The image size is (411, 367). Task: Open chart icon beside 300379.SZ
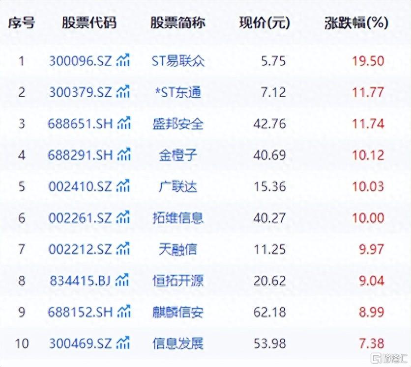pyautogui.click(x=123, y=92)
